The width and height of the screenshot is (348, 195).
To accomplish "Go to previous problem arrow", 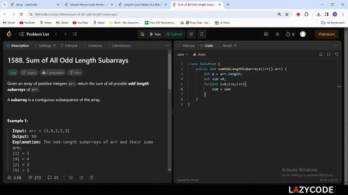I will (56, 34).
